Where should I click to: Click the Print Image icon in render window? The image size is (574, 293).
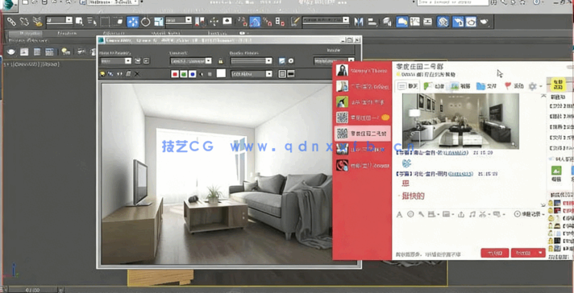pyautogui.click(x=128, y=74)
